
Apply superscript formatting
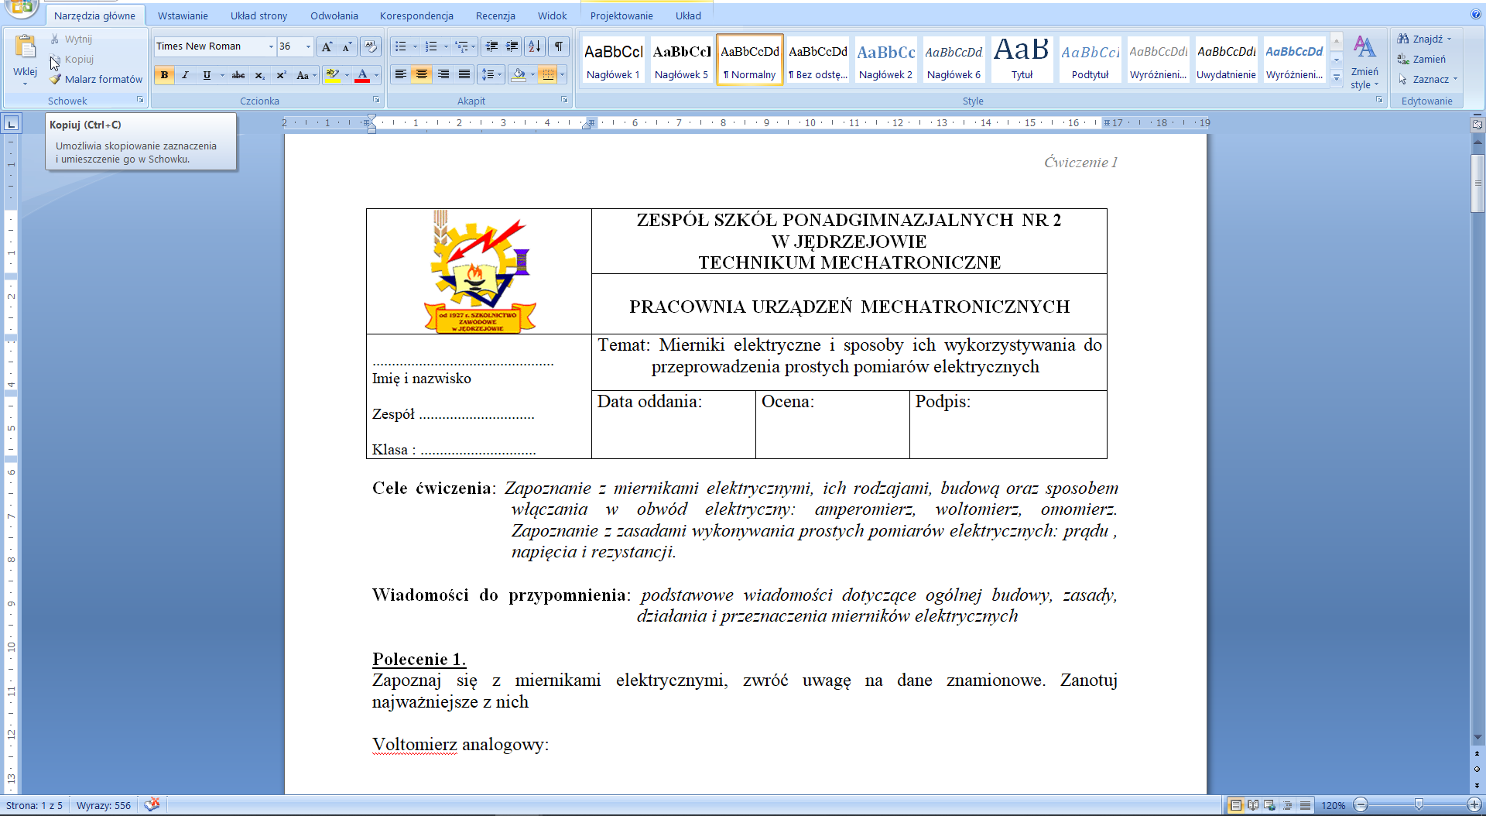pyautogui.click(x=281, y=75)
